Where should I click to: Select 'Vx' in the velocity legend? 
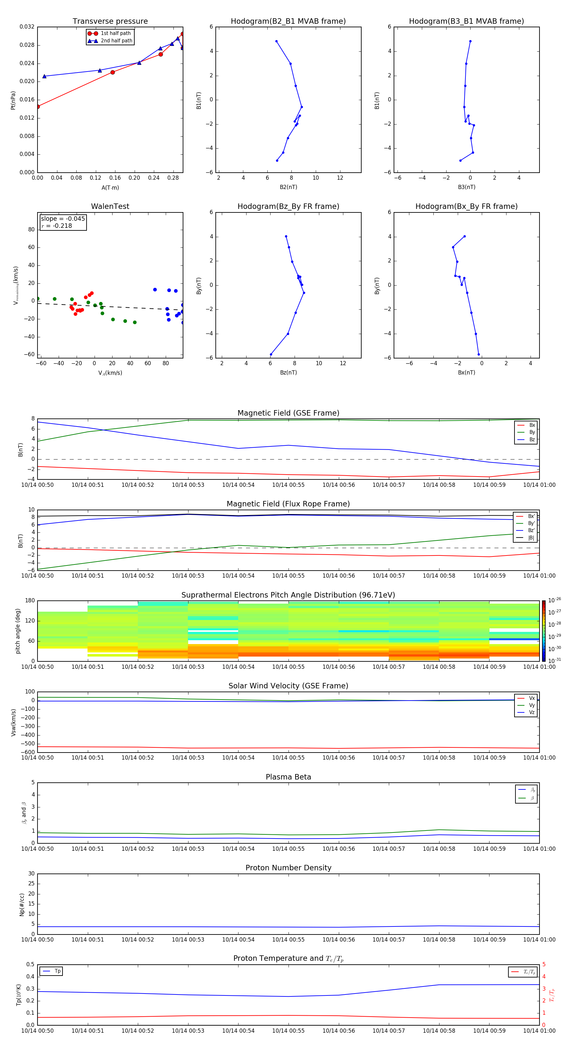(x=526, y=698)
